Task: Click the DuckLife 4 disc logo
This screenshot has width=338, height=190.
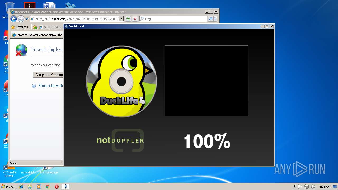Action: click(x=121, y=81)
